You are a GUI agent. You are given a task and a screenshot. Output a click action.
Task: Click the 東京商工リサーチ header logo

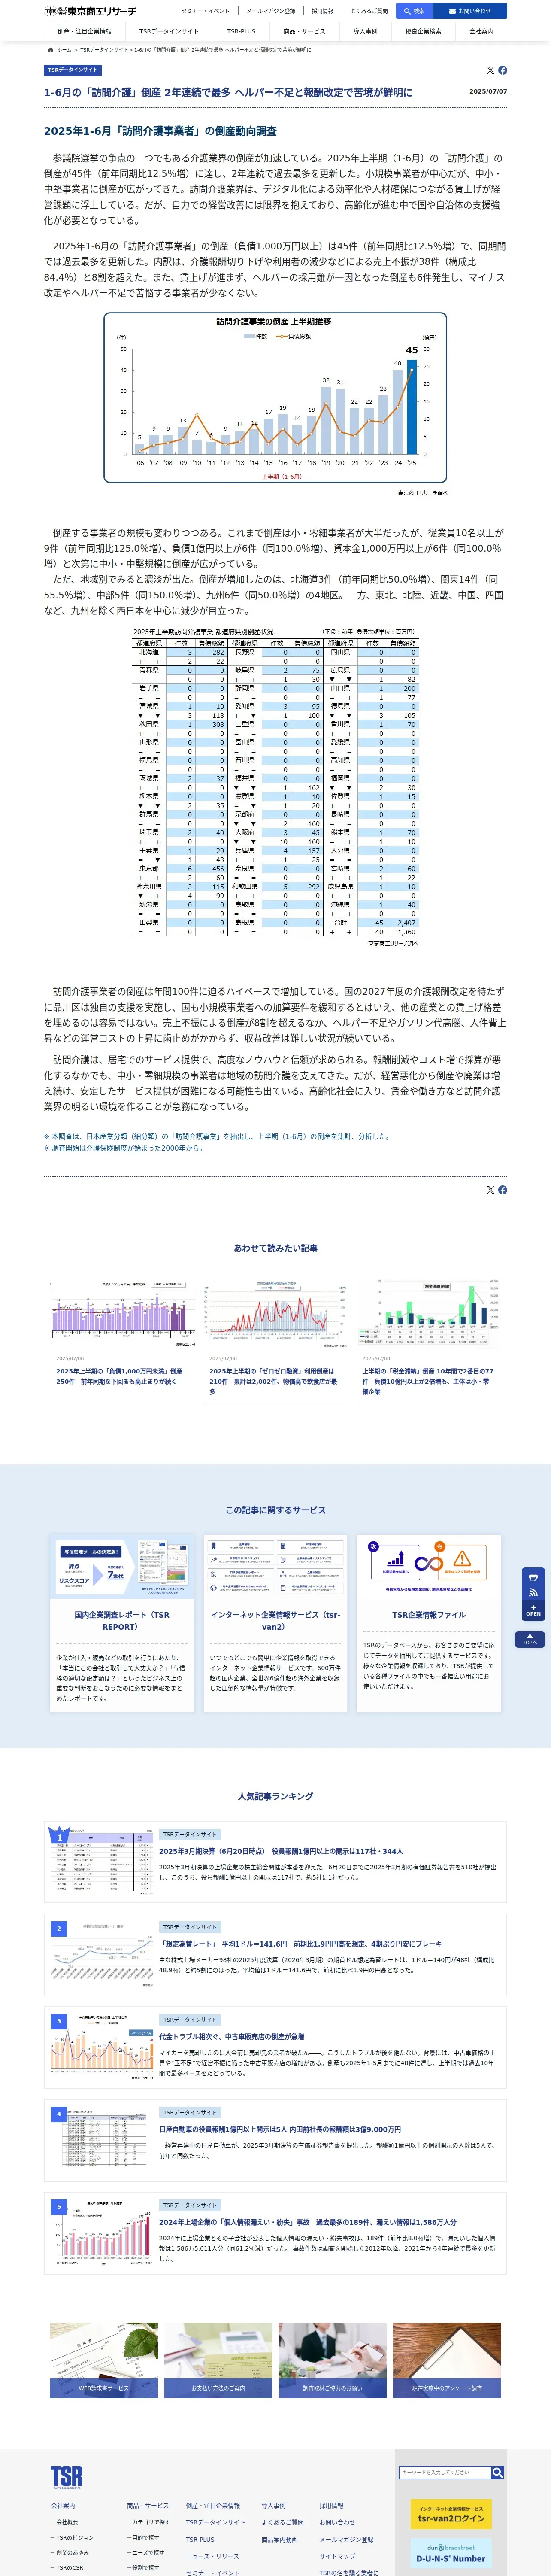point(90,11)
